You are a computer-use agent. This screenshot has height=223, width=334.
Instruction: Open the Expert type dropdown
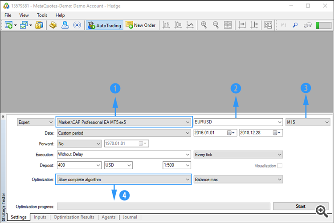pos(35,122)
